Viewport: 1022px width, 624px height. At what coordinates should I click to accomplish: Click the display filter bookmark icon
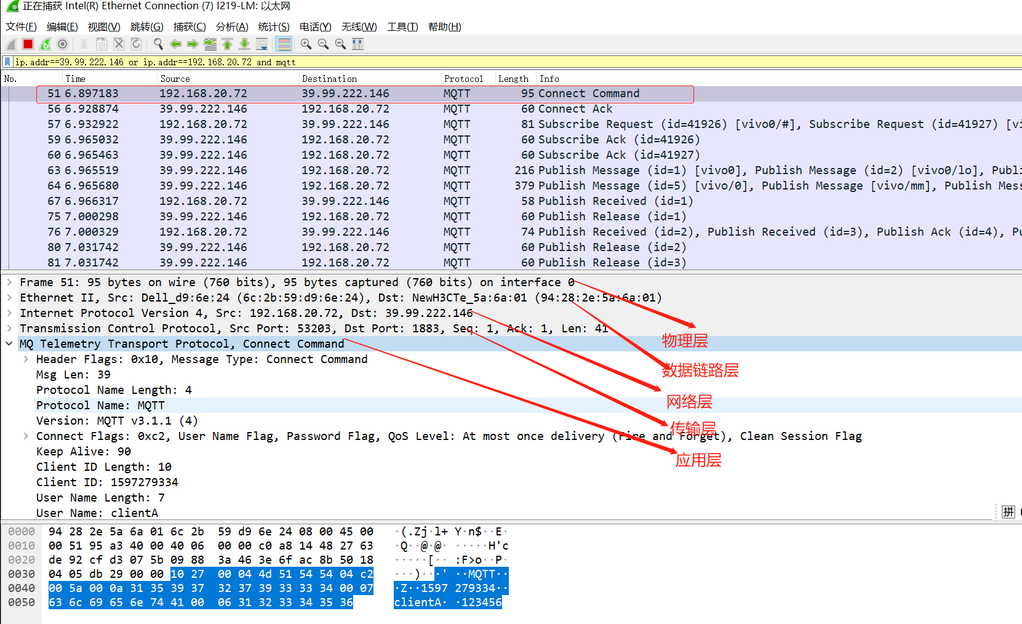point(7,62)
